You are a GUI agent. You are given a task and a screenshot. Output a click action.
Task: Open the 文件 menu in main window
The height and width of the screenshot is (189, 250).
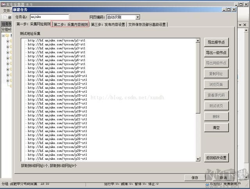click(6, 11)
